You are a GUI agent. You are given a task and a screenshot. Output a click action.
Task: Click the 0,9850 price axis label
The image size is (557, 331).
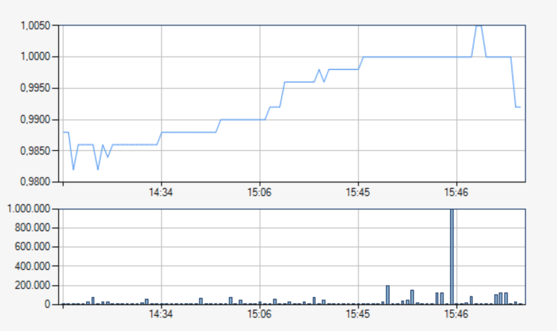[x=35, y=151]
